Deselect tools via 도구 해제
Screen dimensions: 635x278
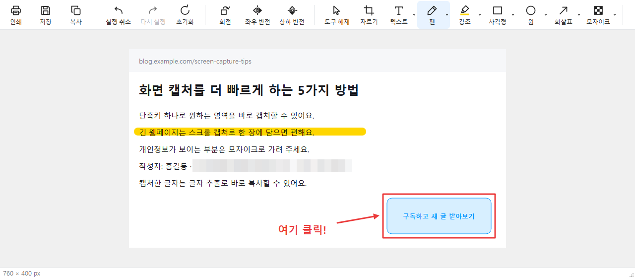click(x=337, y=15)
